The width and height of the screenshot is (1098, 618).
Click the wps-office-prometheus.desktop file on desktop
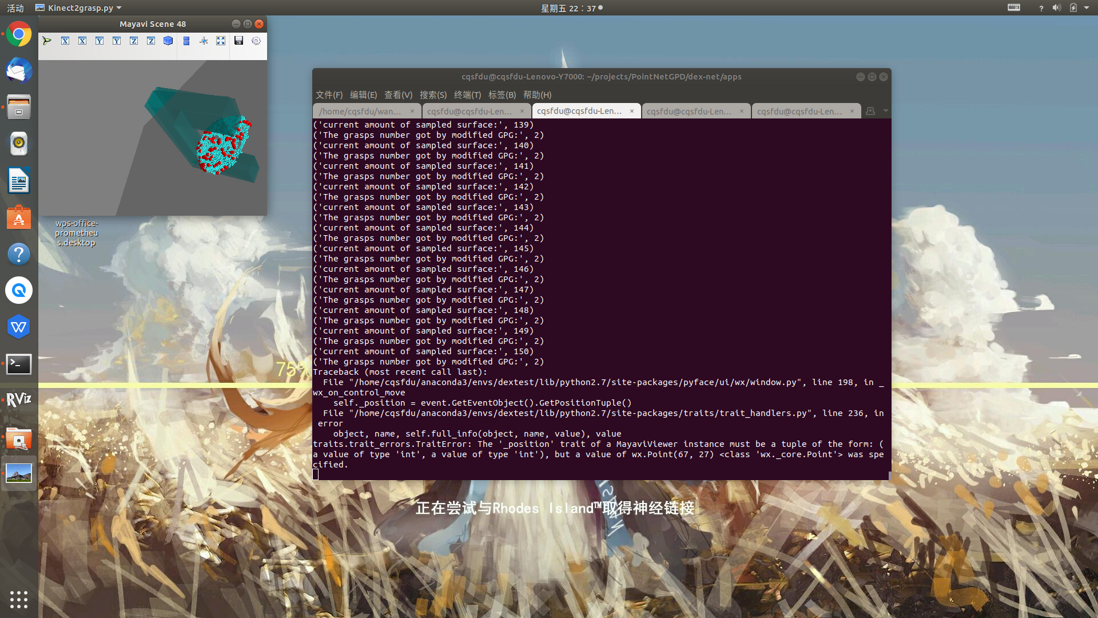click(76, 233)
